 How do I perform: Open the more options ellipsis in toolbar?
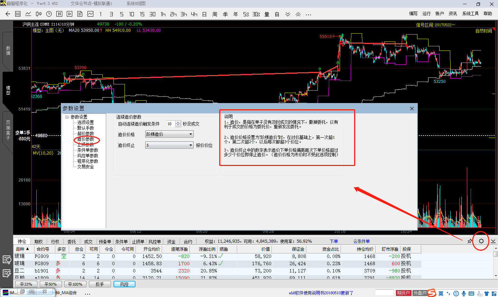pos(308,15)
